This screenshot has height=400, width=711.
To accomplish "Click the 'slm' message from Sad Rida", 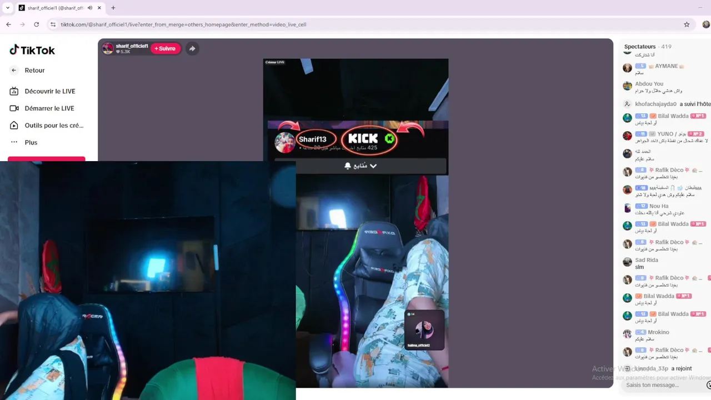I will pyautogui.click(x=639, y=267).
